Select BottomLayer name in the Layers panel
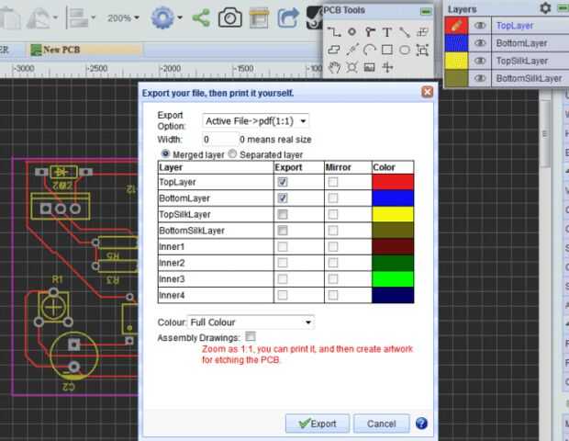The width and height of the screenshot is (569, 441). click(521, 43)
